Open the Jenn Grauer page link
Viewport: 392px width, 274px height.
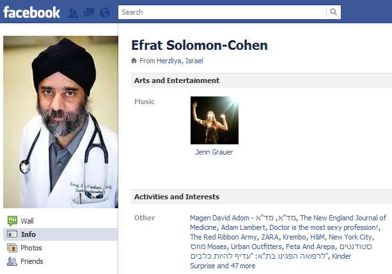point(214,152)
